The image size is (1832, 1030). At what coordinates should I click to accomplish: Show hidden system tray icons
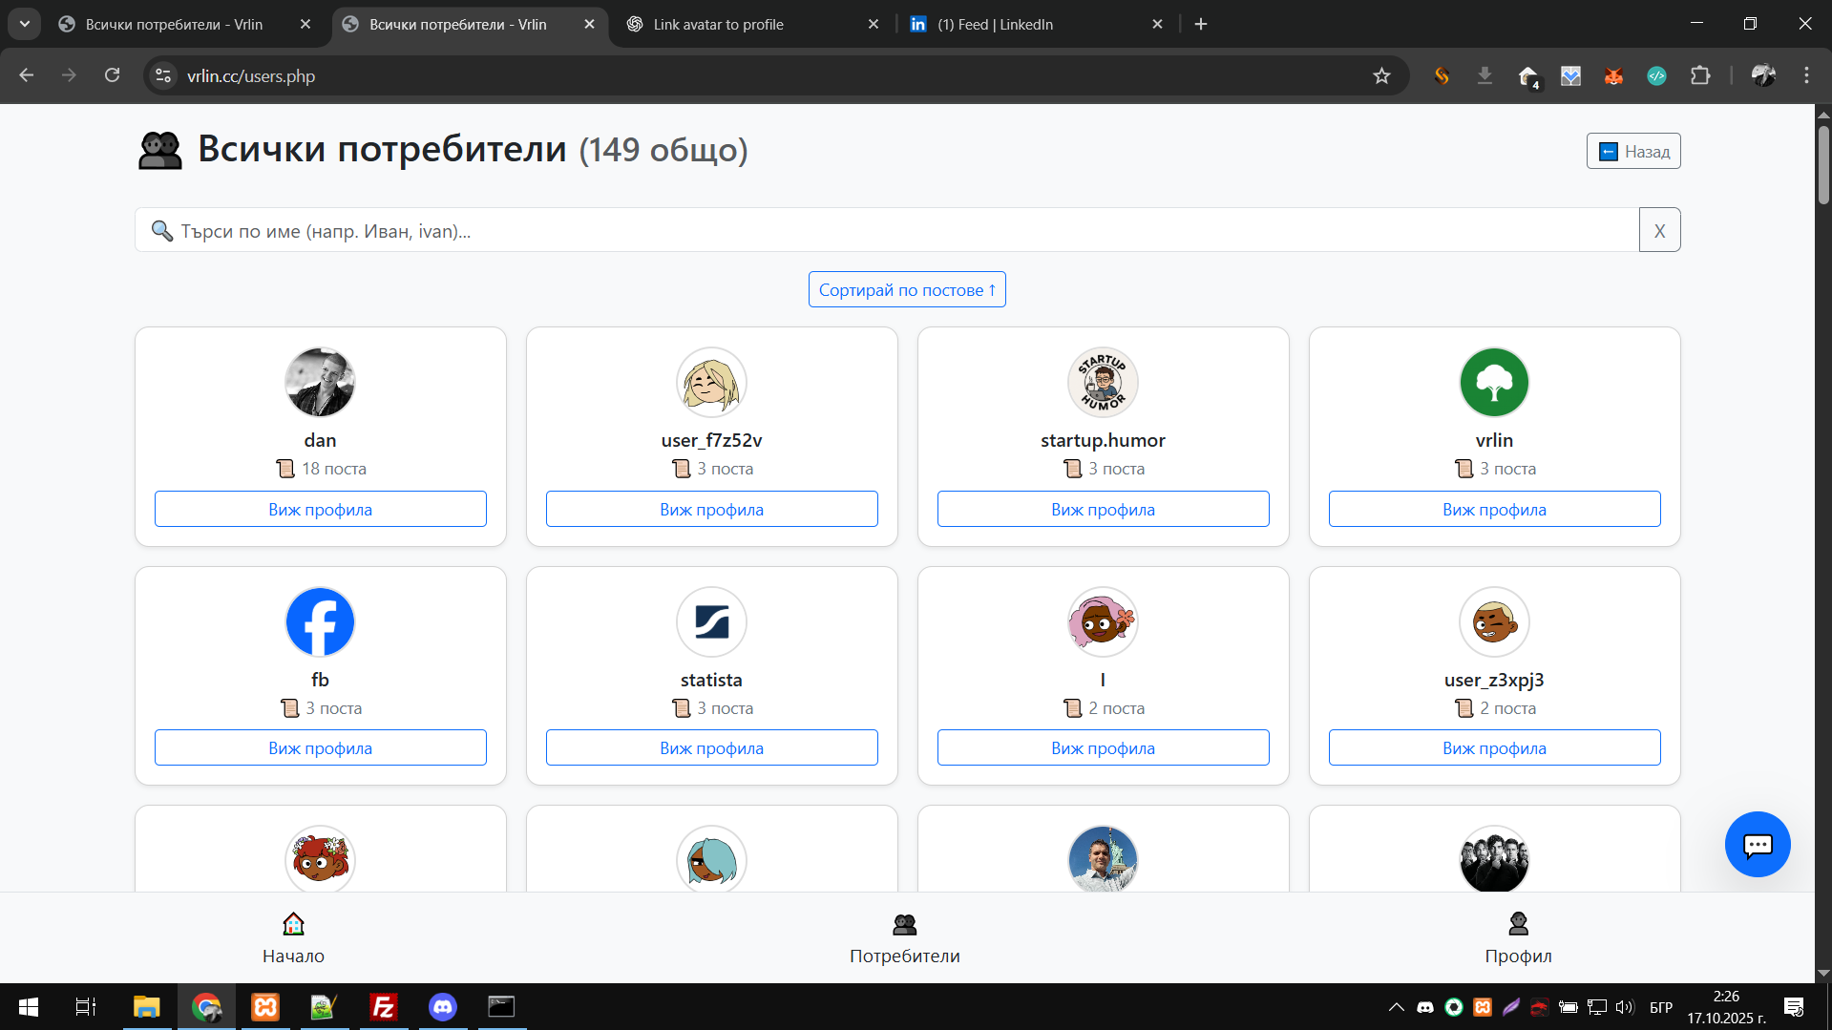[x=1396, y=1007]
